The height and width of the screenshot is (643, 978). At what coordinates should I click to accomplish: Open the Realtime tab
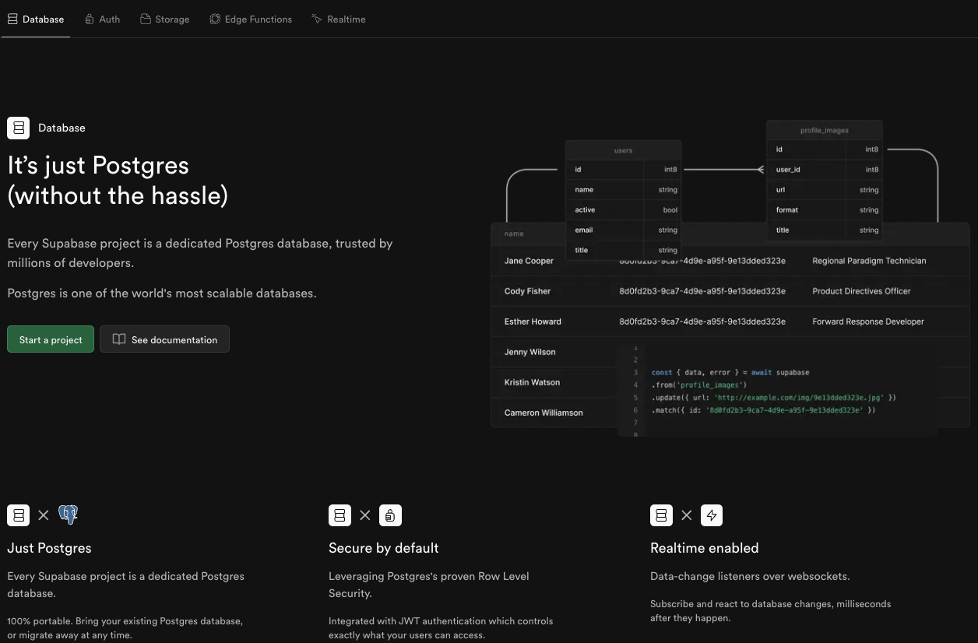339,19
